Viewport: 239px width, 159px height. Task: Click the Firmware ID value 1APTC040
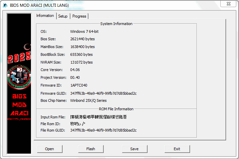79,85
